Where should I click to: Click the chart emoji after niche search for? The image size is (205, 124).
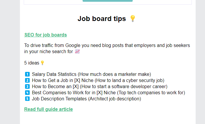pos(77,52)
